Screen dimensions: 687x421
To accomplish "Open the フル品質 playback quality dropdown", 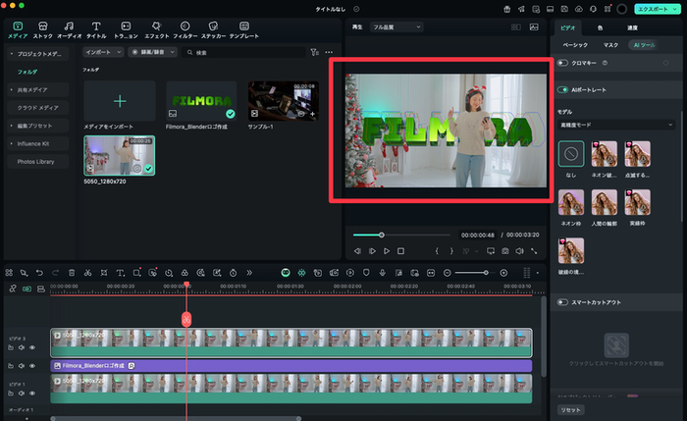I will pyautogui.click(x=396, y=27).
